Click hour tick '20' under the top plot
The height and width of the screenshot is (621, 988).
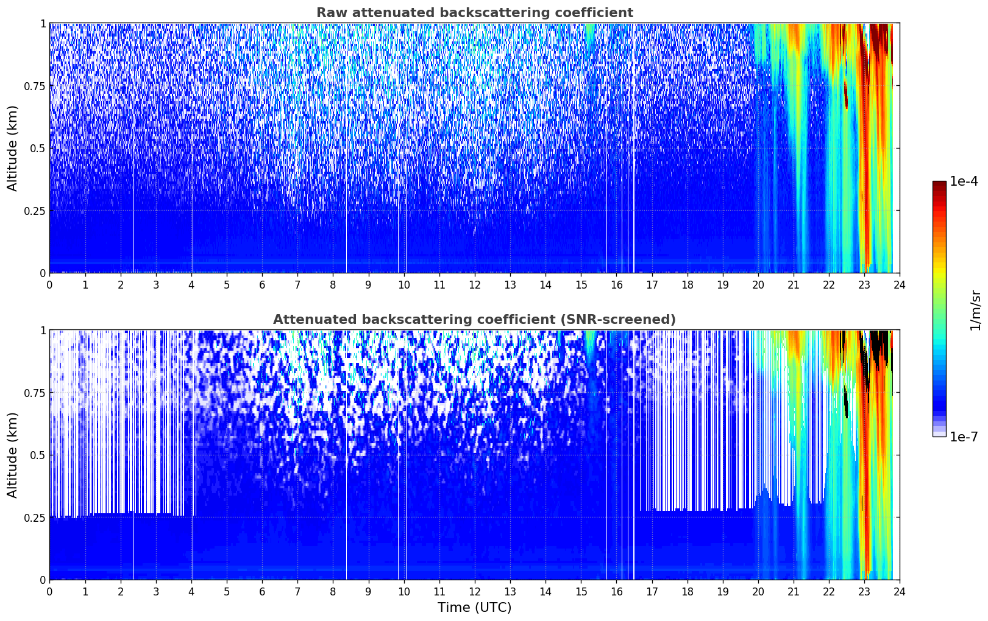(x=758, y=284)
